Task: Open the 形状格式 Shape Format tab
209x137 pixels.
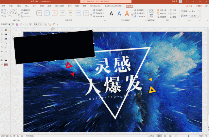Action: pyautogui.click(x=129, y=6)
